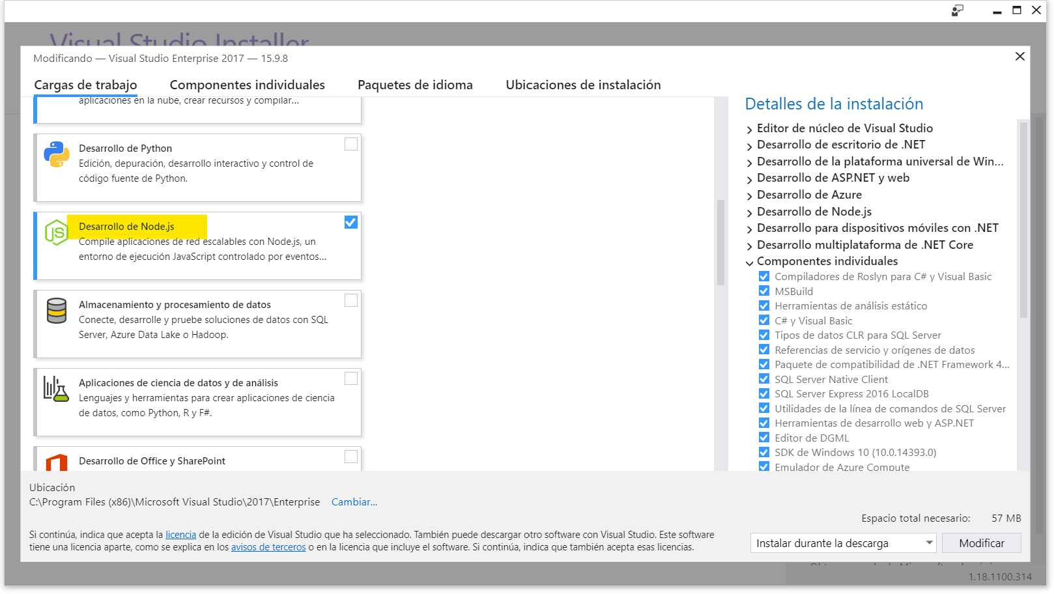Image resolution: width=1054 pixels, height=594 pixels.
Task: Enable Desarrollo de Python workload
Action: [x=351, y=144]
